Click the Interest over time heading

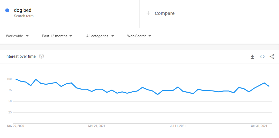pos(20,56)
